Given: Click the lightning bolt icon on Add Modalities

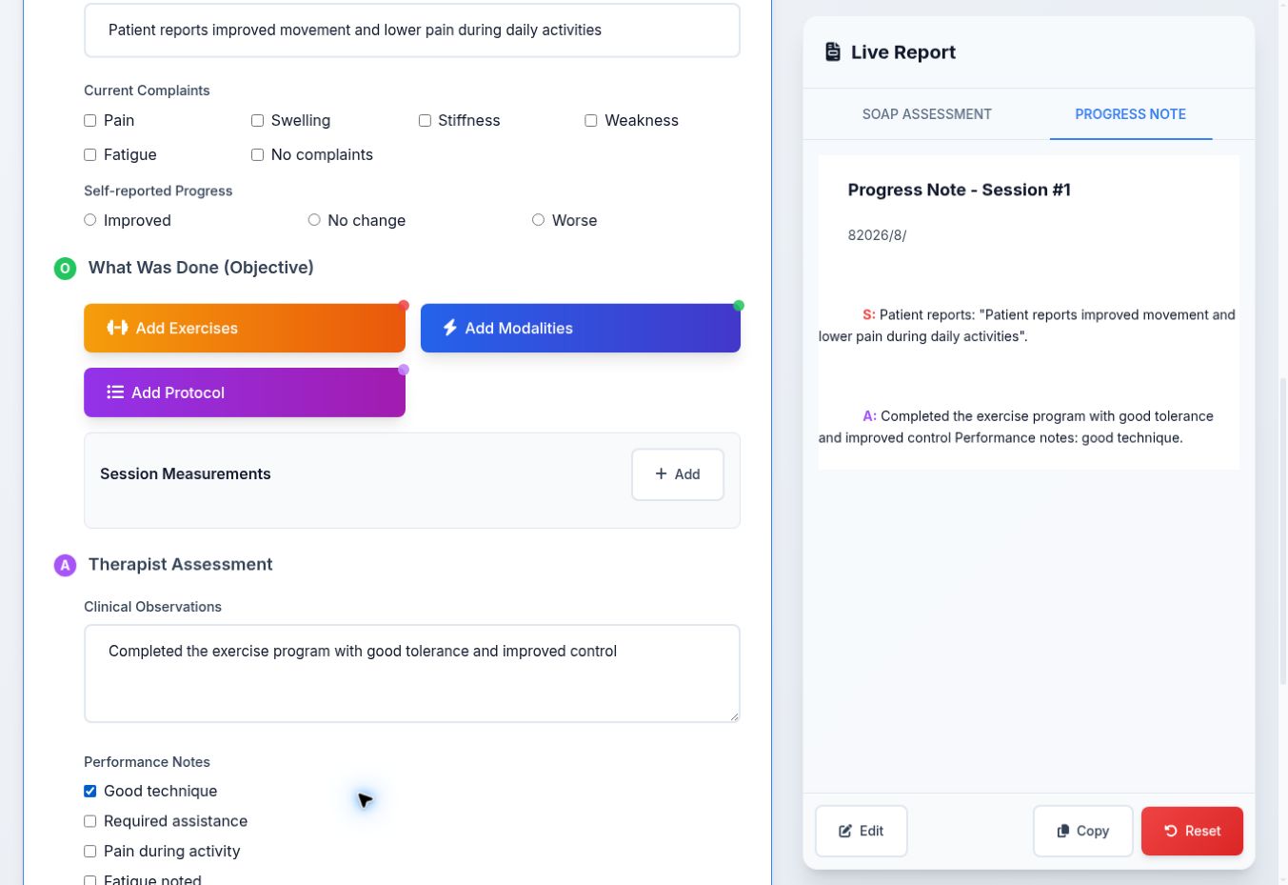Looking at the screenshot, I should 449,328.
